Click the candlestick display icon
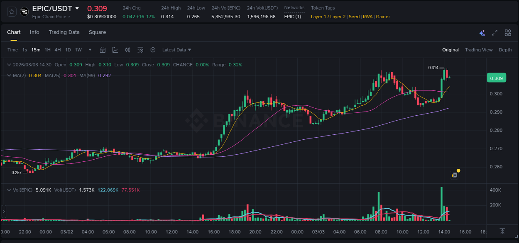Image resolution: width=519 pixels, height=243 pixels. 127,50
